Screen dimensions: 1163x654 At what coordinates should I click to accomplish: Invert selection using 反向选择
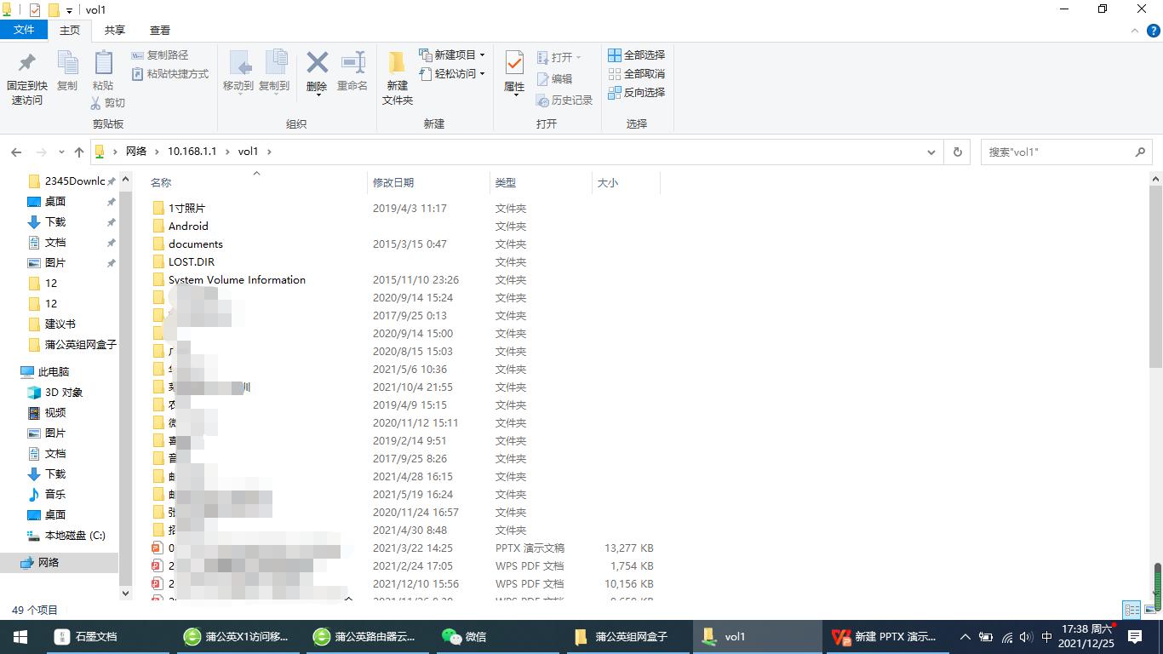[x=637, y=92]
